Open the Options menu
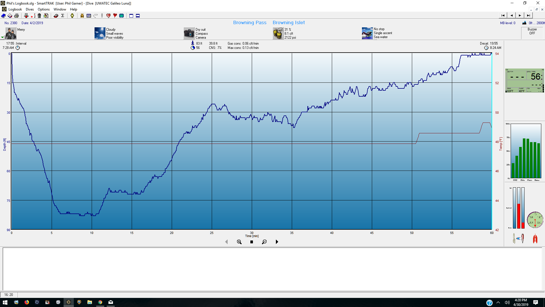The width and height of the screenshot is (545, 307). tap(43, 9)
